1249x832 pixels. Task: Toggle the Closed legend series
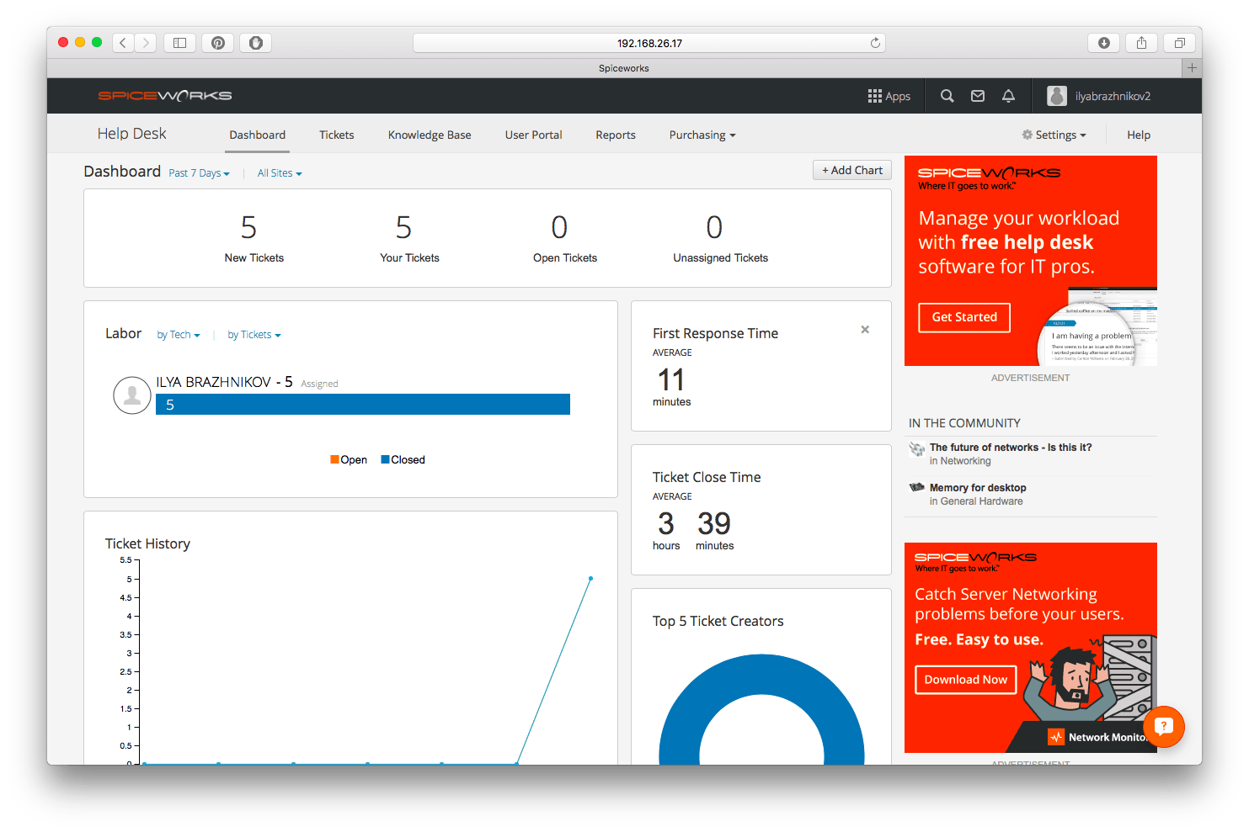403,460
